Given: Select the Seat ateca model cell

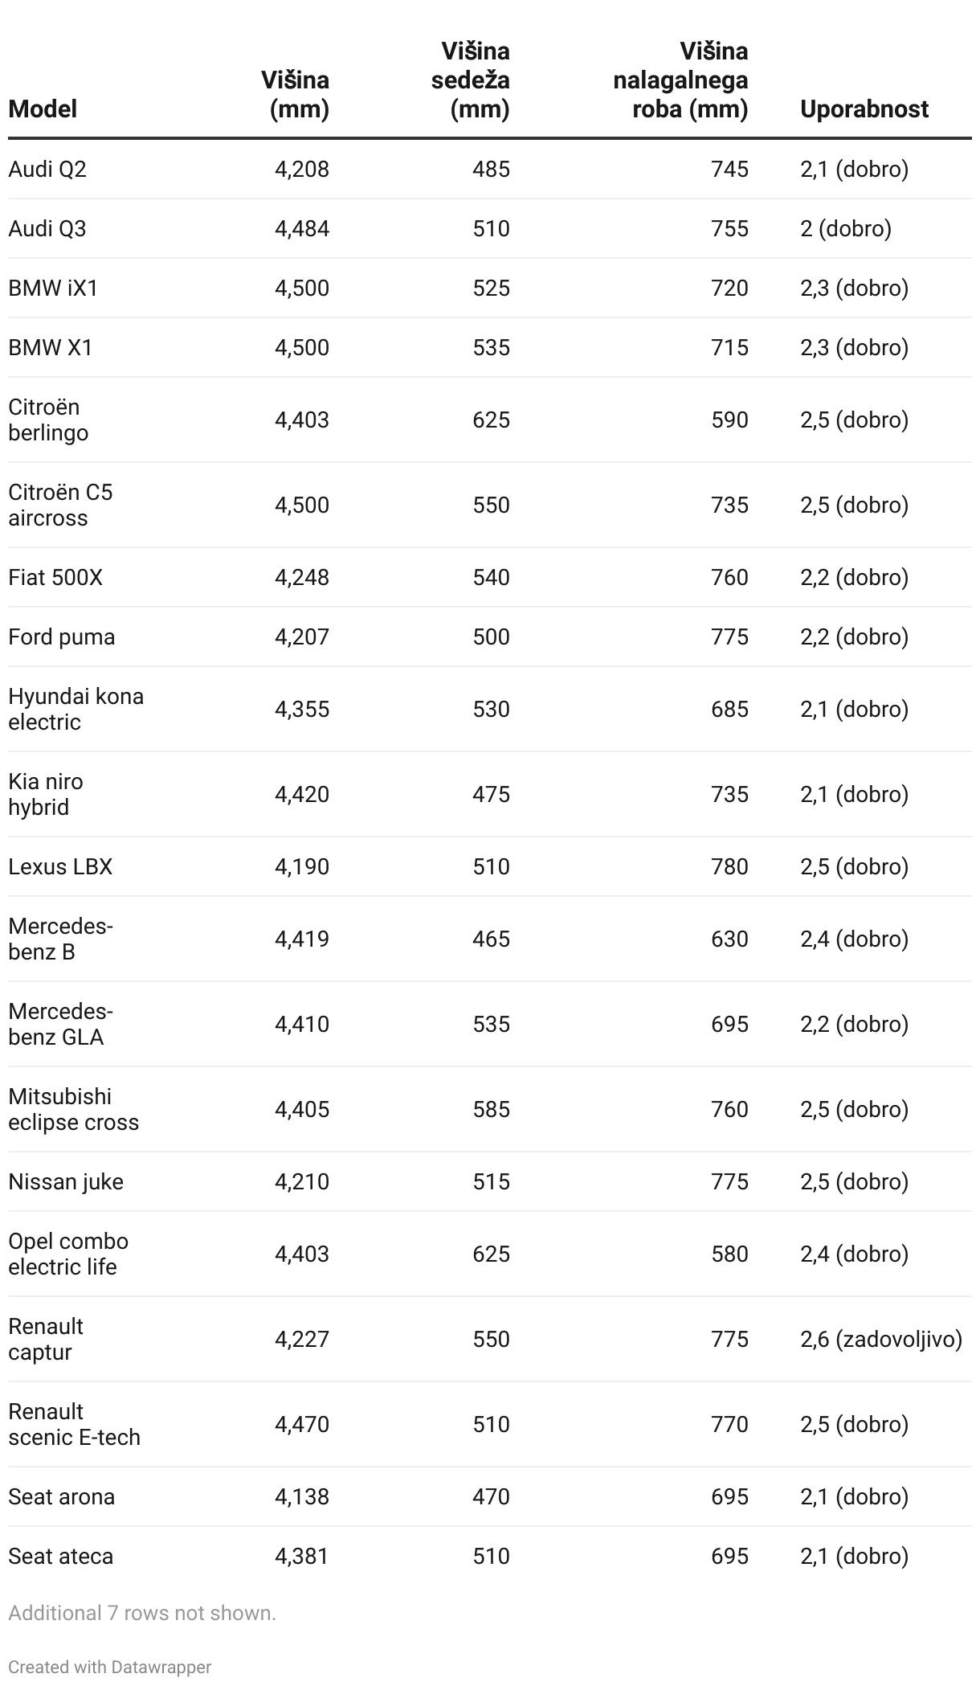Looking at the screenshot, I should click(61, 1556).
